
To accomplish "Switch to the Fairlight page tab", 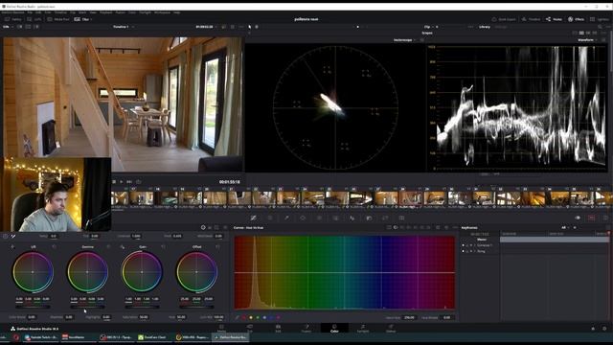I will 362,328.
